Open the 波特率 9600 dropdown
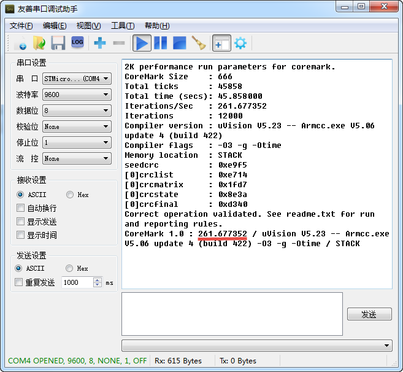 point(77,95)
